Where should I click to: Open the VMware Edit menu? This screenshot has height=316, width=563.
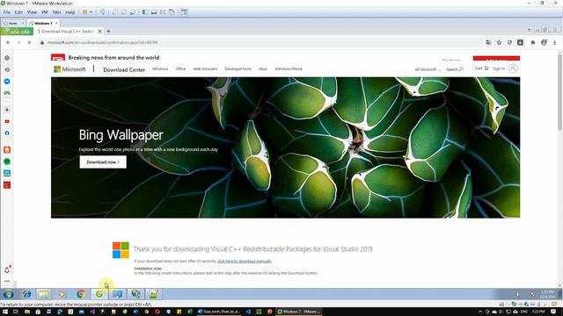(18, 11)
